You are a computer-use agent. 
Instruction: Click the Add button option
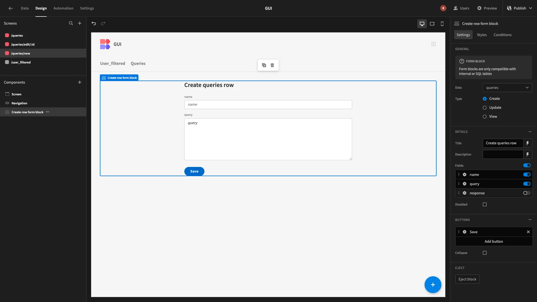click(494, 241)
